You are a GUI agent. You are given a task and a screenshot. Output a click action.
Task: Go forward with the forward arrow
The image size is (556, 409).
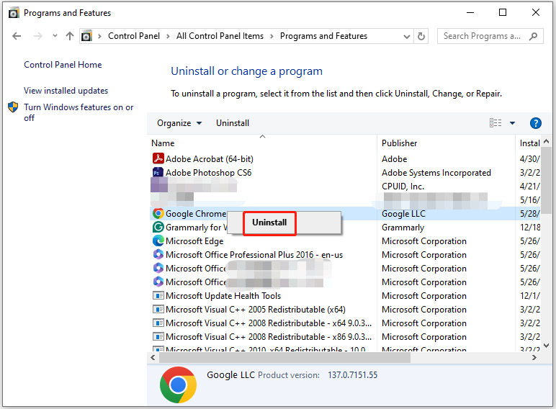pos(38,36)
